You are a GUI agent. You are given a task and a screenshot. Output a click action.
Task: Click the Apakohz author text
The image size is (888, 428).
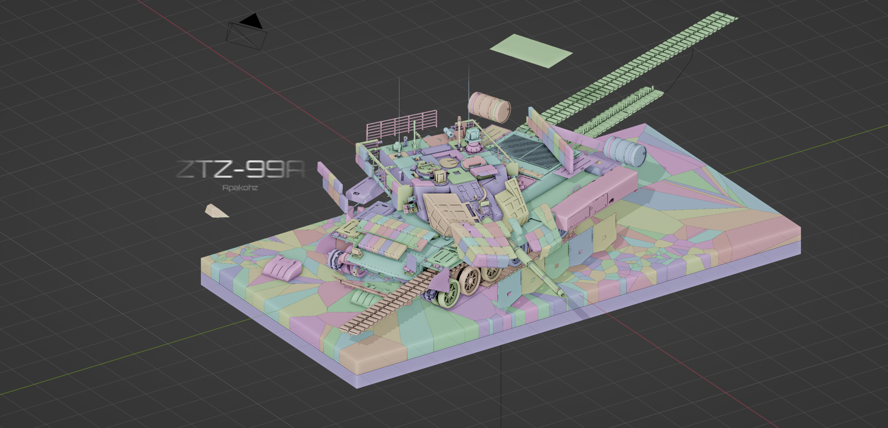[x=240, y=188]
